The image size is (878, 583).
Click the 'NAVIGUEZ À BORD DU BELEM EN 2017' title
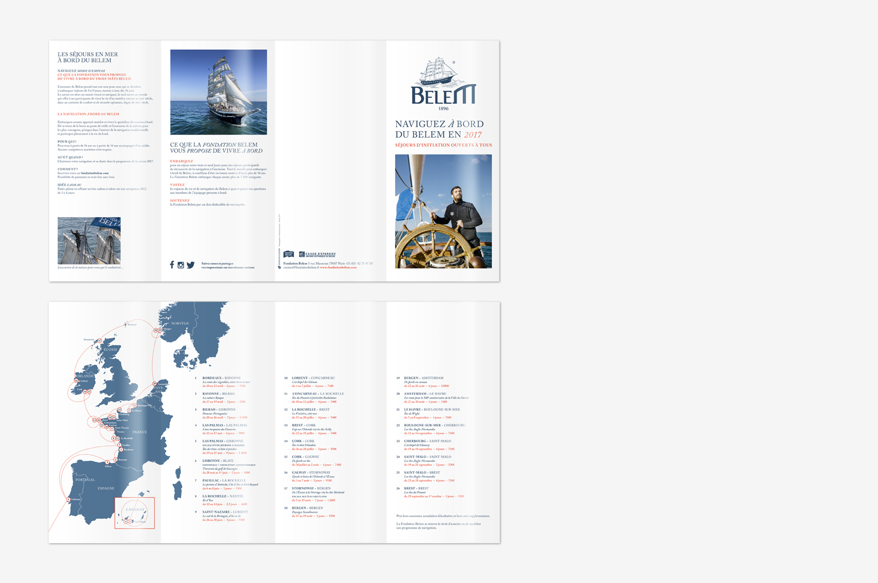[440, 129]
